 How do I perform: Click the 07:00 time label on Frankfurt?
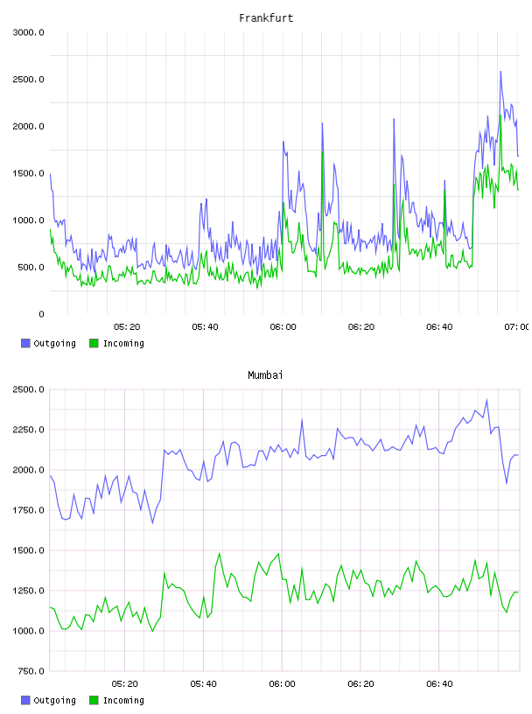(x=516, y=326)
